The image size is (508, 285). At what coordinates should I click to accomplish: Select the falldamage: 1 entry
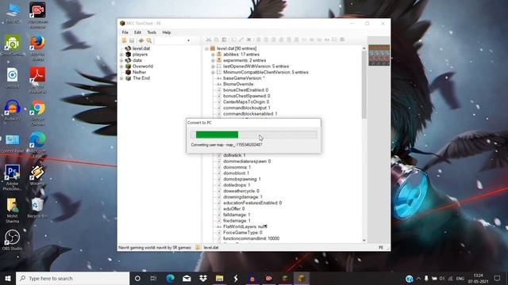(x=237, y=215)
